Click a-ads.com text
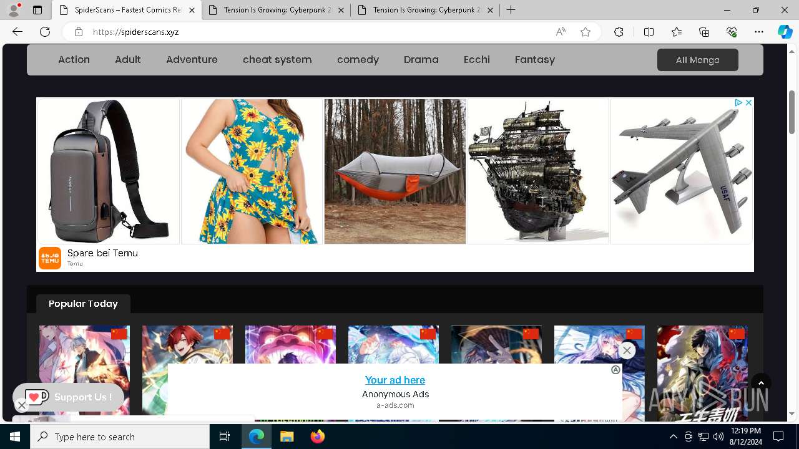 [395, 405]
